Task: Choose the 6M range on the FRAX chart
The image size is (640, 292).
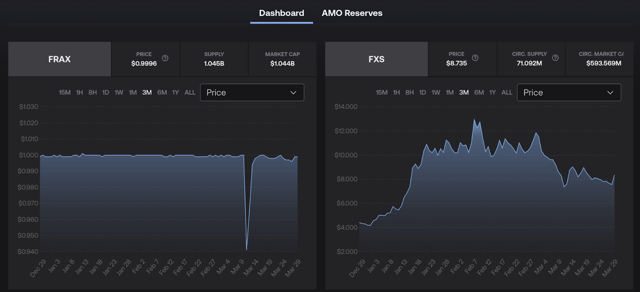Action: coord(162,93)
